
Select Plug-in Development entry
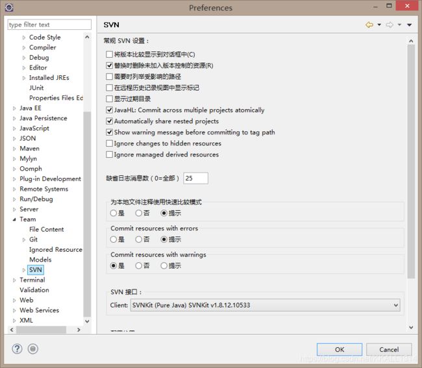pos(50,178)
